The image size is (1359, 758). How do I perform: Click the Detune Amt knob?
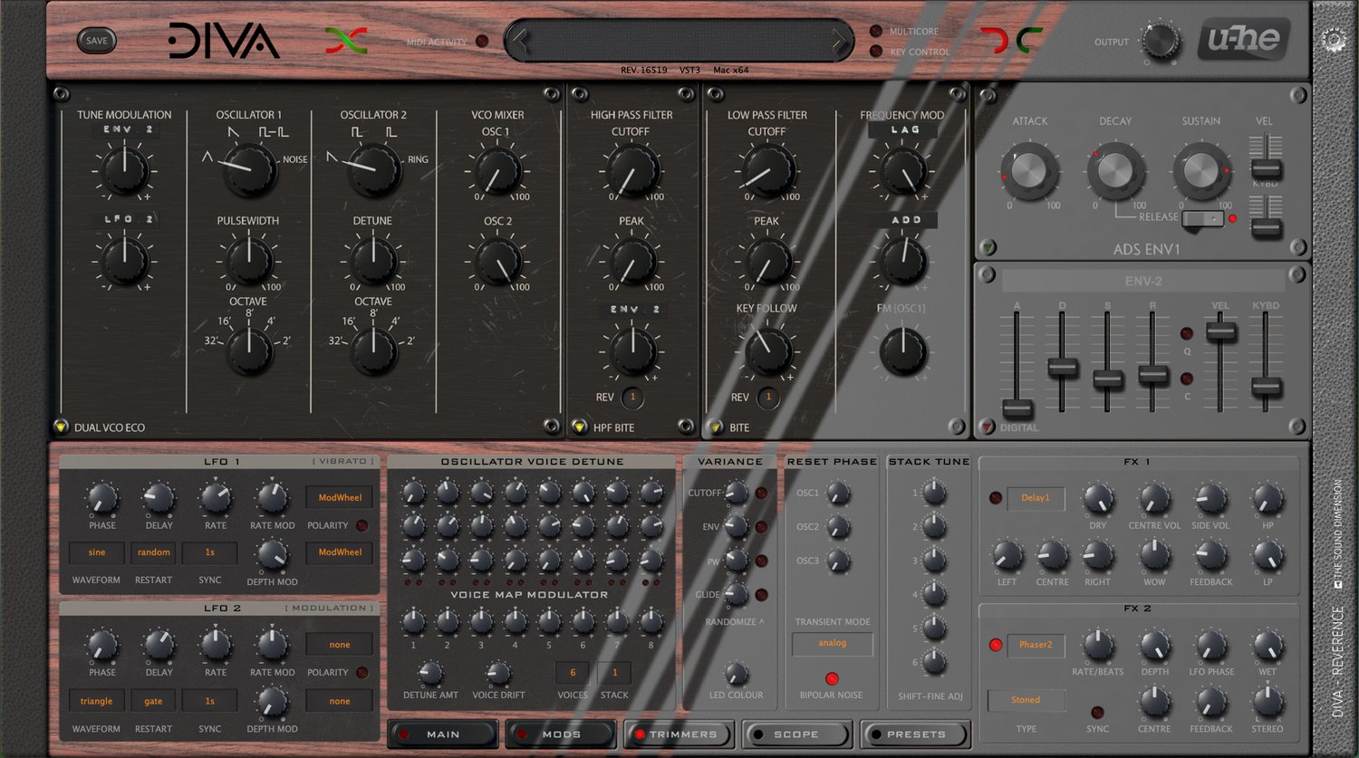pyautogui.click(x=429, y=673)
